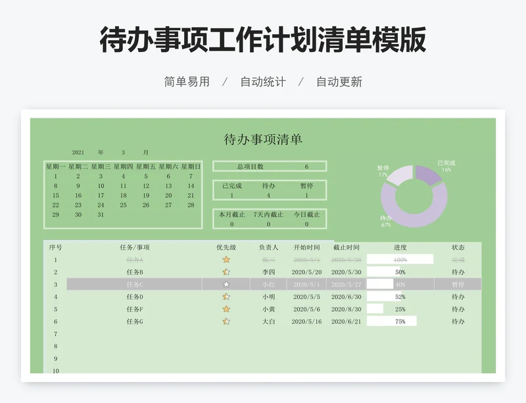526x403 pixels.
Task: Click the deadline 2020/8/30
Action: (347, 309)
